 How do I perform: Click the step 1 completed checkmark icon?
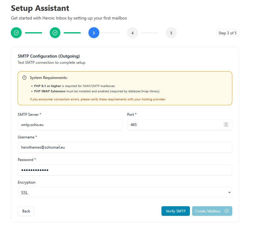tap(16, 33)
